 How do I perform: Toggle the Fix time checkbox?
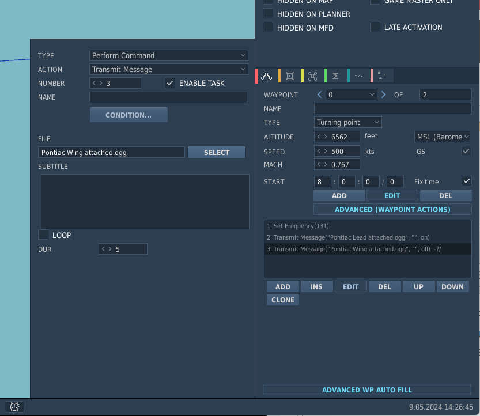coord(466,181)
